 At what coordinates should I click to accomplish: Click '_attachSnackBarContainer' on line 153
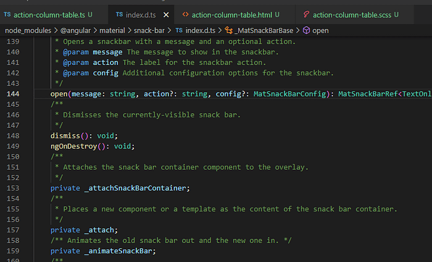coord(135,188)
